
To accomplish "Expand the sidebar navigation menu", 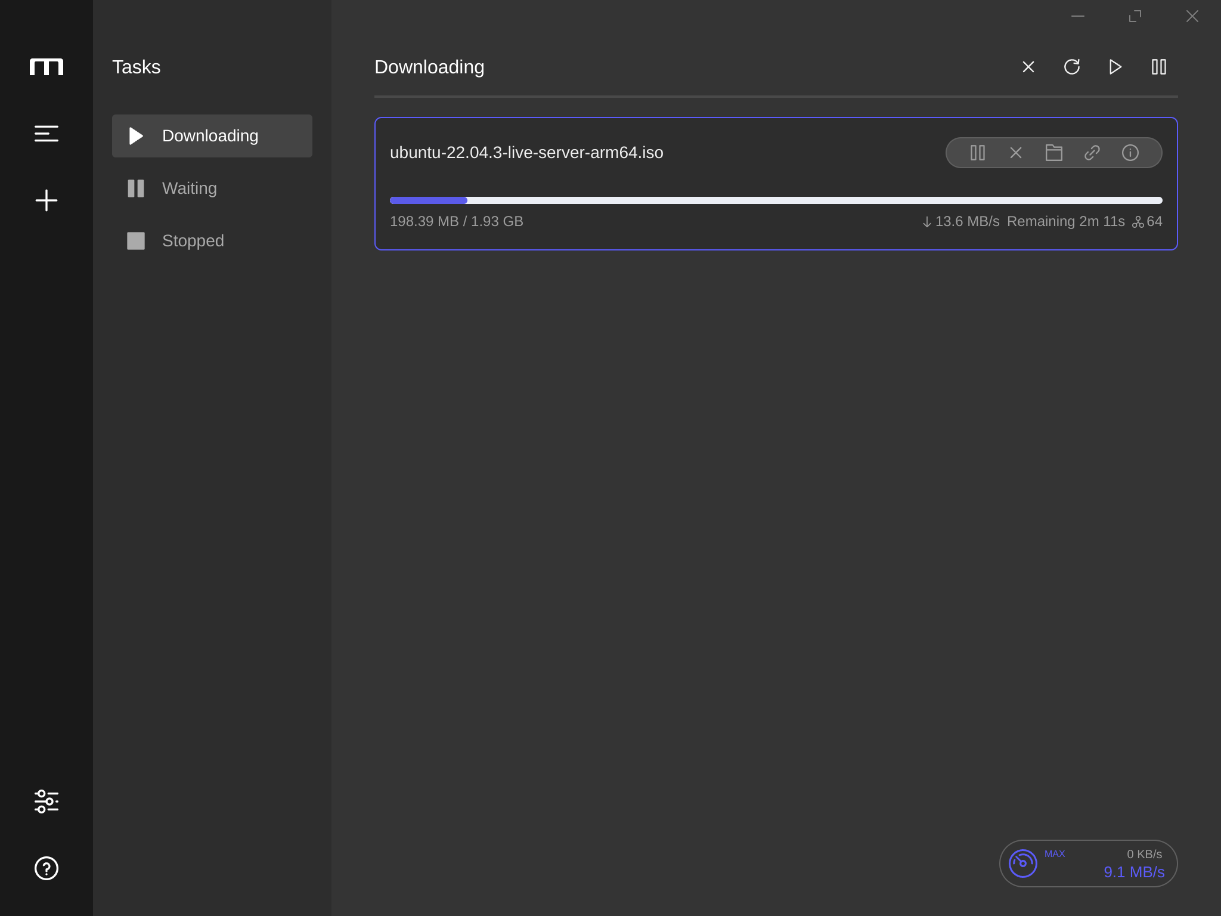I will coord(46,134).
